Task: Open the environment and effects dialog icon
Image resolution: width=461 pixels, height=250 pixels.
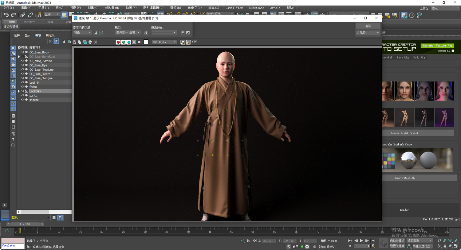Action: pos(188,33)
